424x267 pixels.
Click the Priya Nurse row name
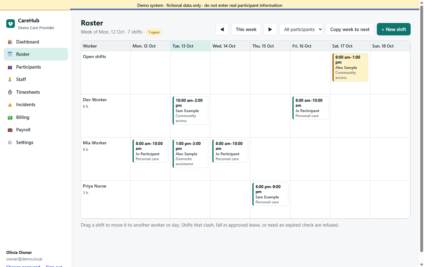pos(94,186)
